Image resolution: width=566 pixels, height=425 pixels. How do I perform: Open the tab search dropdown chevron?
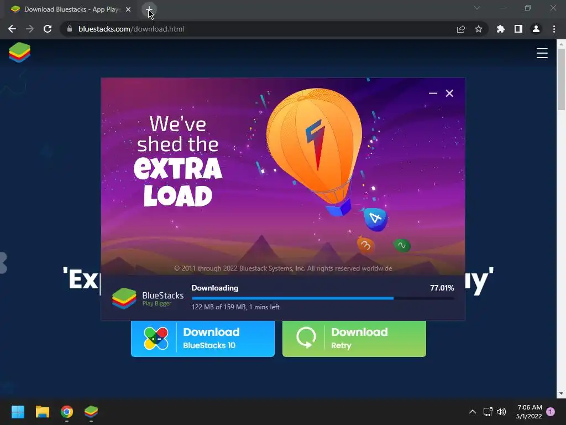coord(477,8)
